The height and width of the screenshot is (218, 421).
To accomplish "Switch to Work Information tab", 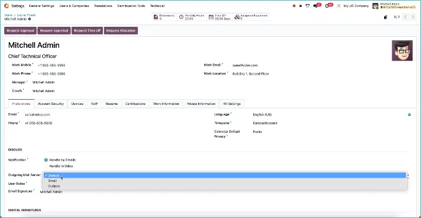I will pos(166,104).
